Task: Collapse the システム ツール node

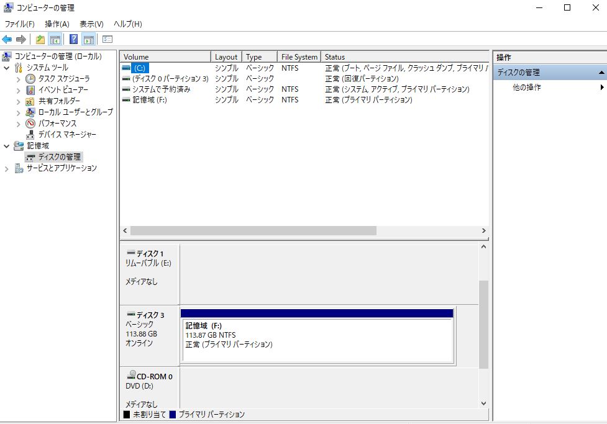Action: (x=7, y=68)
